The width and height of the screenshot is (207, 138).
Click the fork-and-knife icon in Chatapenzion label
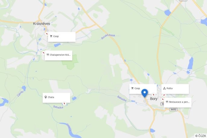tap(48, 55)
